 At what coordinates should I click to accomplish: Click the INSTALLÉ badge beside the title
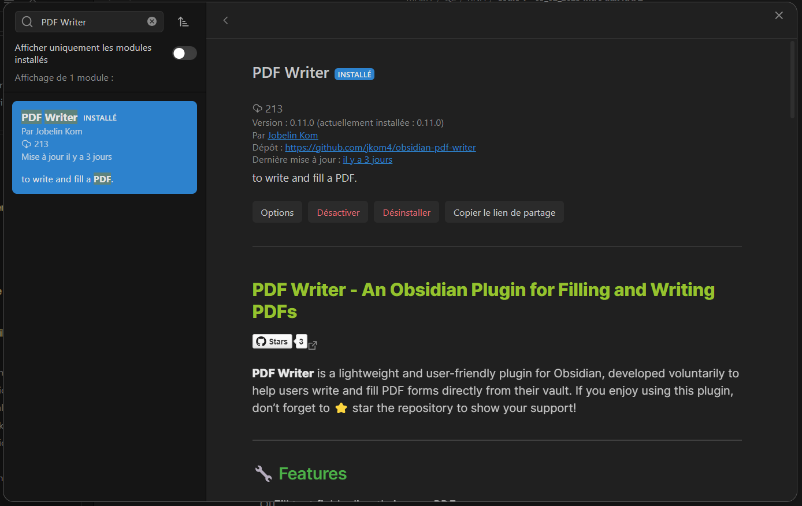(x=354, y=74)
